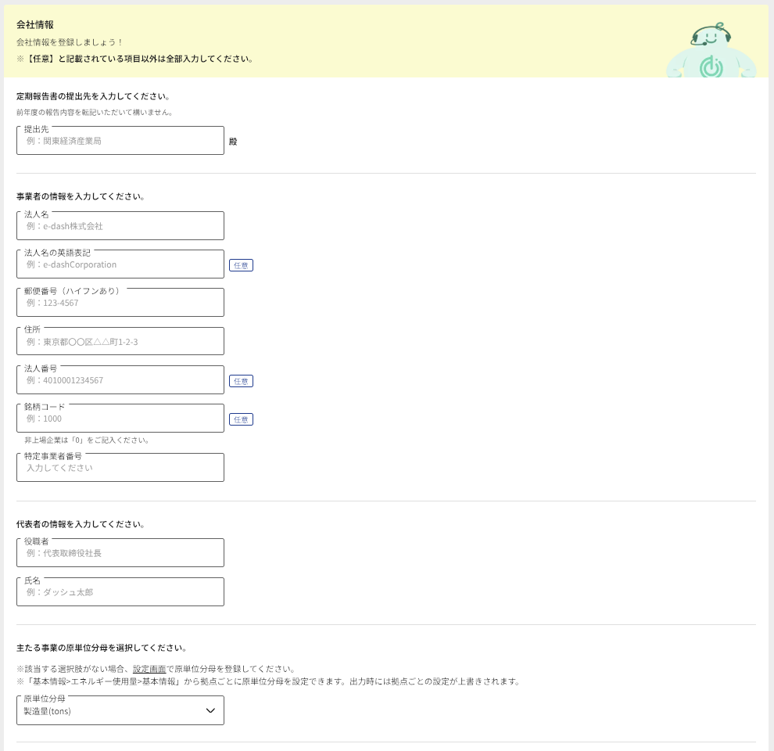Select the 郵便番号 postal code field
The height and width of the screenshot is (751, 774).
point(120,302)
